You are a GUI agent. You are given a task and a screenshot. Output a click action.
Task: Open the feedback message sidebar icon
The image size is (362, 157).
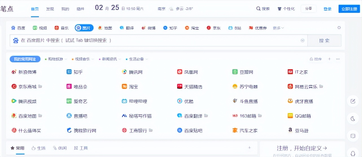click(353, 136)
